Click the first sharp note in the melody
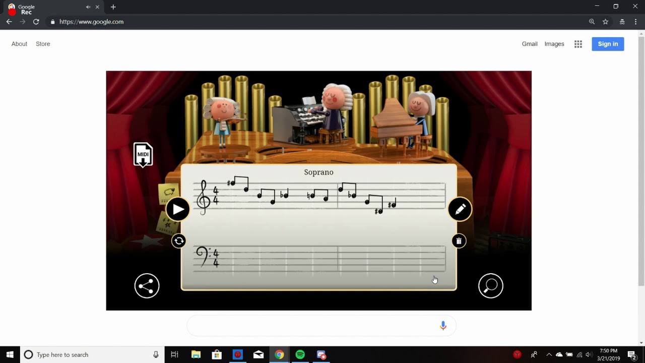 pyautogui.click(x=231, y=183)
